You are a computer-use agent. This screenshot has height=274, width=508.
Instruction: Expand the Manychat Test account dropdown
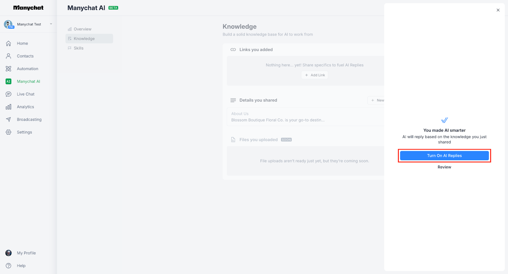click(51, 24)
